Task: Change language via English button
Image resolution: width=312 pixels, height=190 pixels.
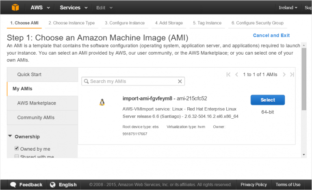Action: [x=64, y=185]
